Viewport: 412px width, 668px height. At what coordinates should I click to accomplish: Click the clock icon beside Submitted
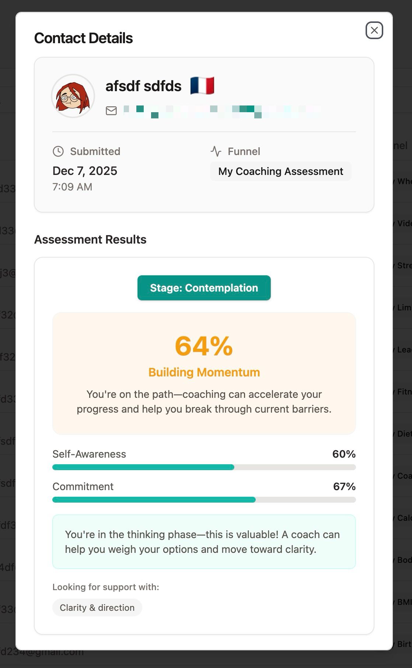[58, 151]
